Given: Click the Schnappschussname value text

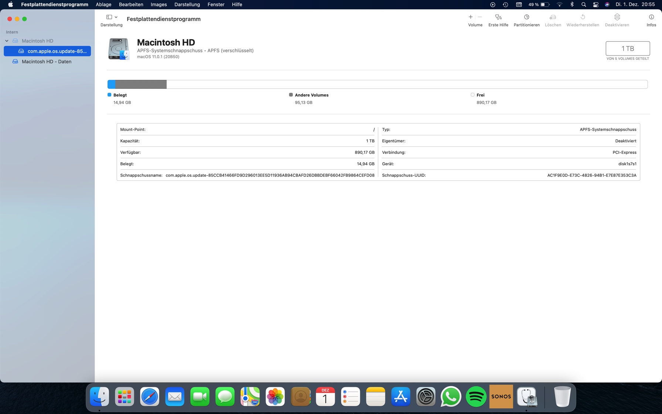Looking at the screenshot, I should 270,175.
